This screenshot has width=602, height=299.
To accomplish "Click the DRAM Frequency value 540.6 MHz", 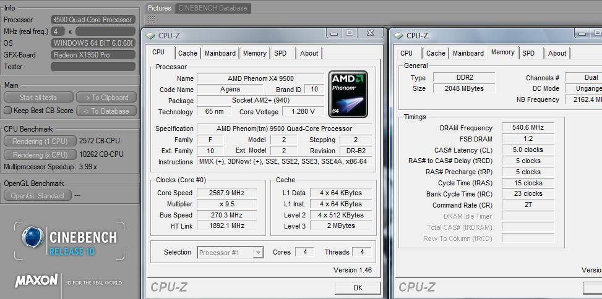I will (528, 128).
